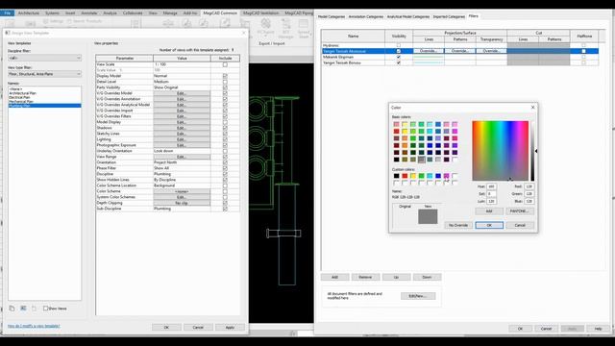The height and width of the screenshot is (346, 615).
Task: Click the No Override button in Color dialog
Action: (458, 225)
